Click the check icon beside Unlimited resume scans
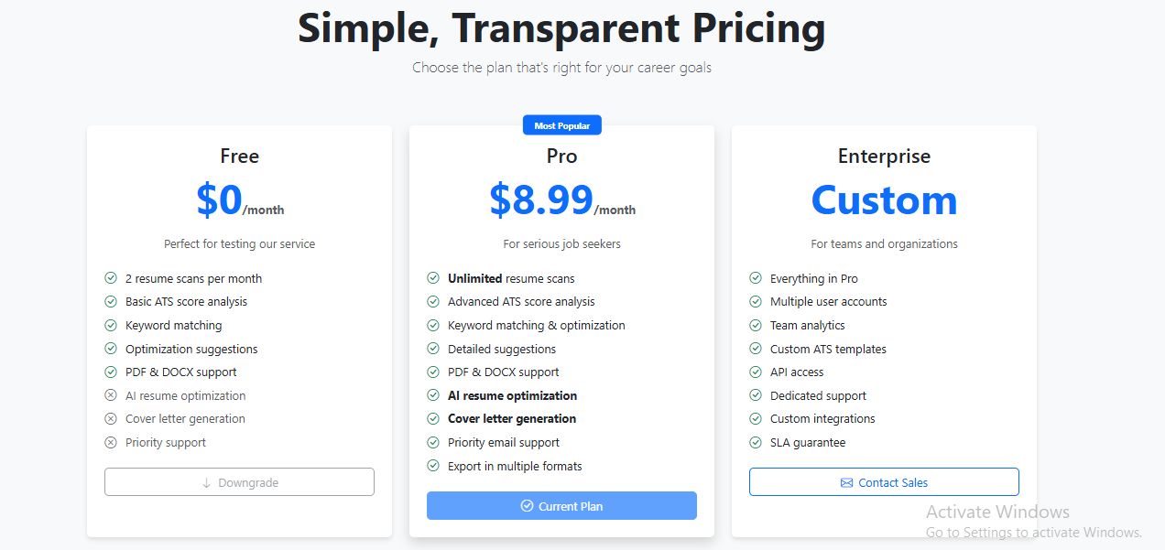The image size is (1165, 550). tap(433, 278)
